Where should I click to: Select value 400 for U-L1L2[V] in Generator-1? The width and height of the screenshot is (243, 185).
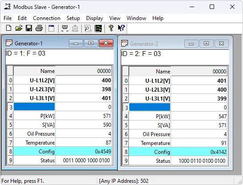pos(84,80)
